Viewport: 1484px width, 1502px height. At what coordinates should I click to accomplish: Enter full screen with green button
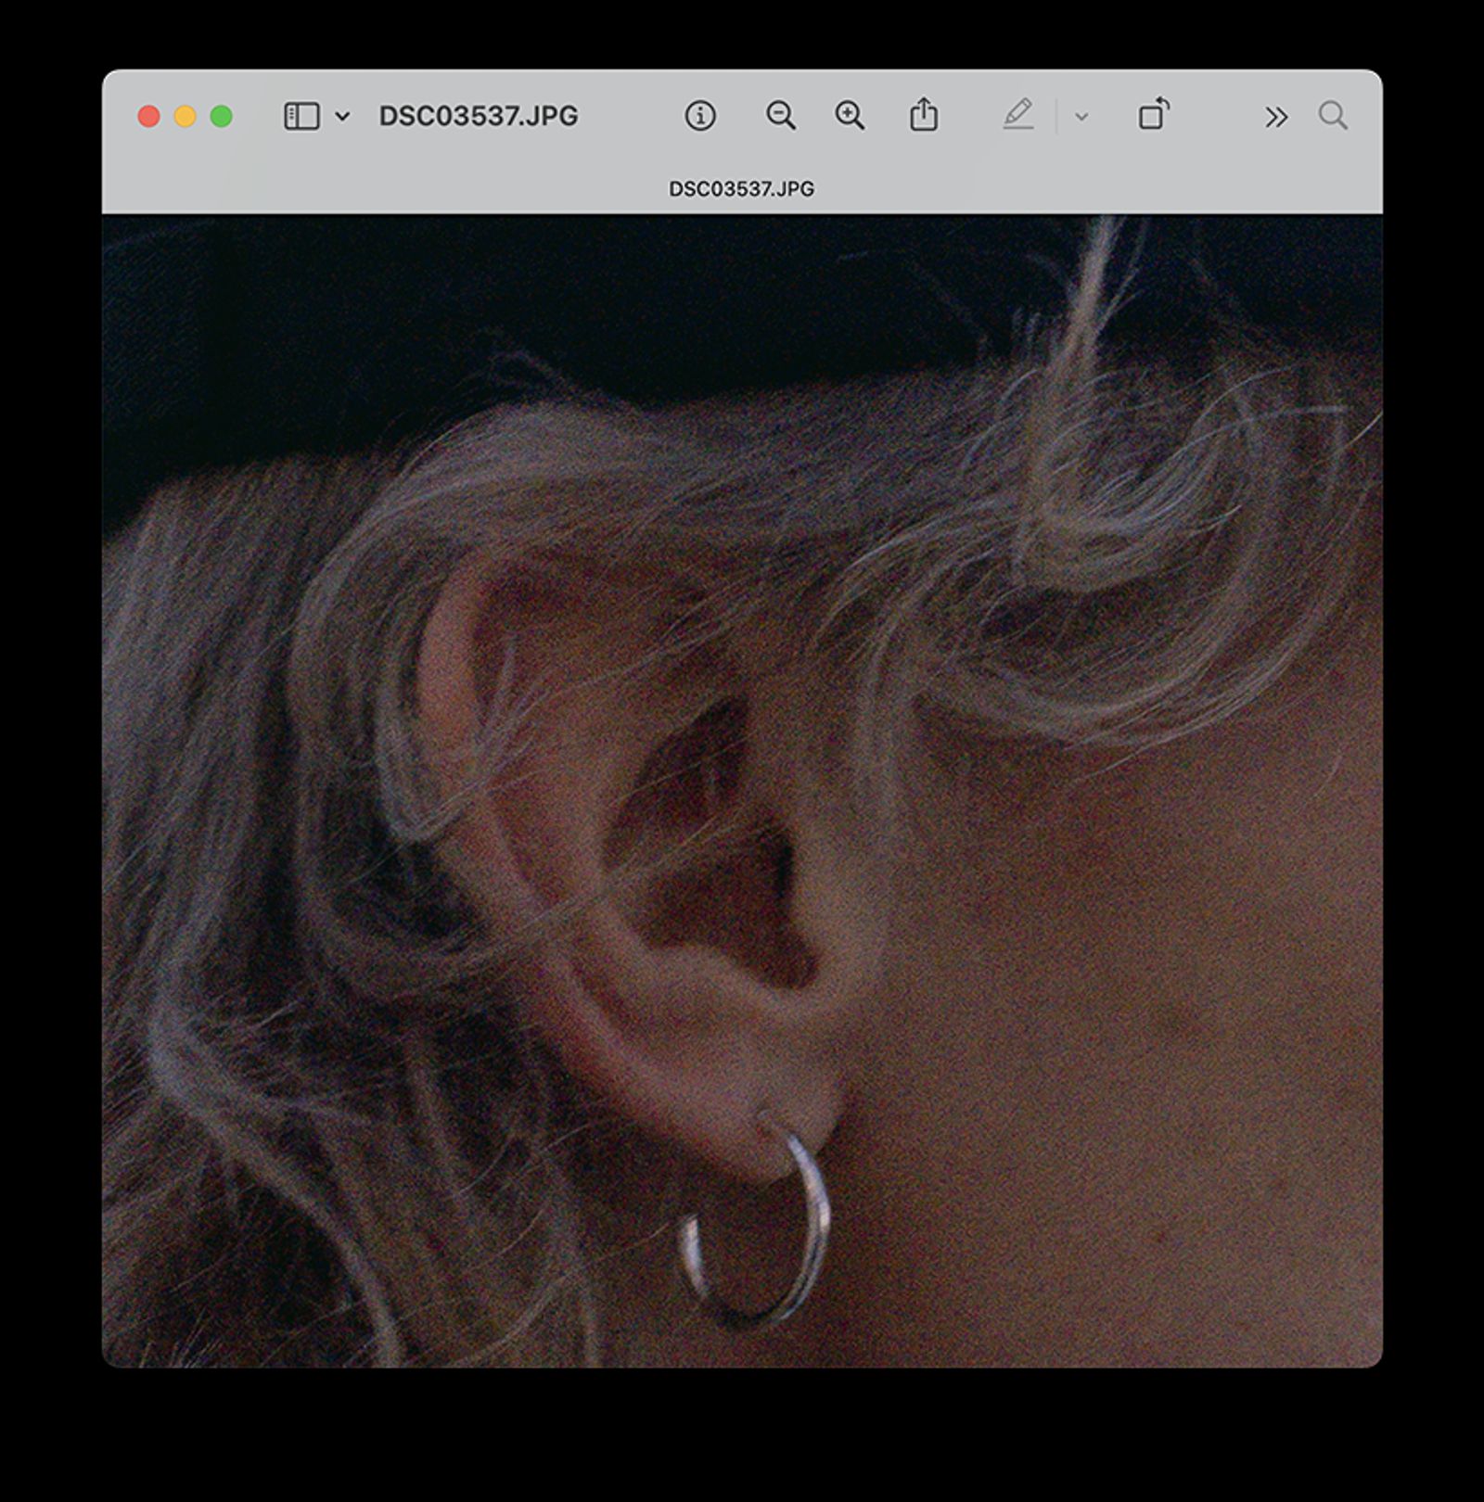click(x=221, y=116)
